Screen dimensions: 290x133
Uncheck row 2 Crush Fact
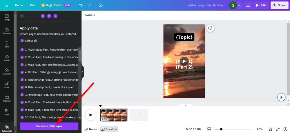pyautogui.click(x=22, y=57)
